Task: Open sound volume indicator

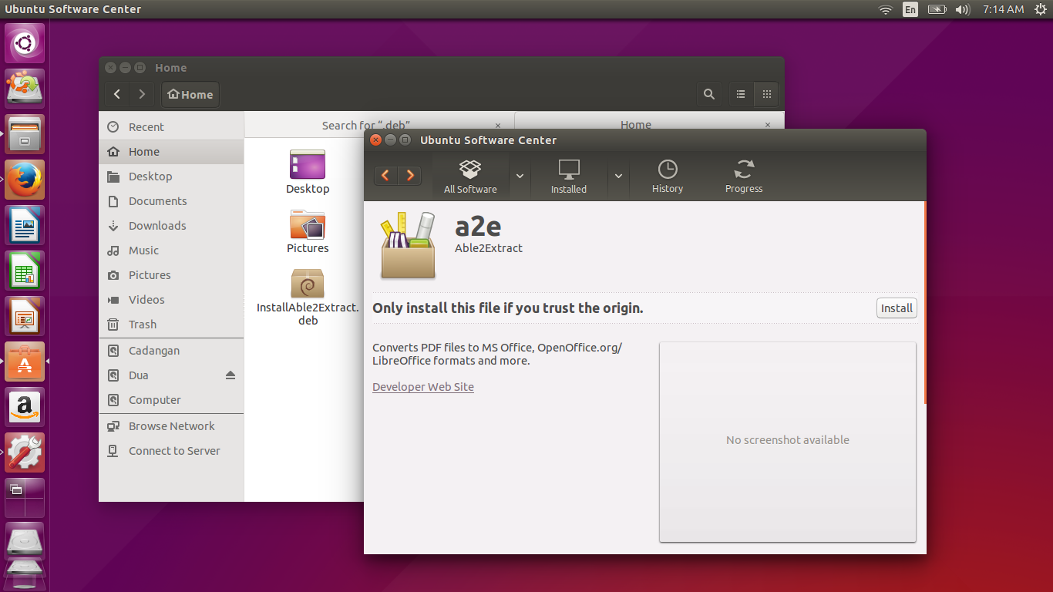Action: click(x=962, y=9)
